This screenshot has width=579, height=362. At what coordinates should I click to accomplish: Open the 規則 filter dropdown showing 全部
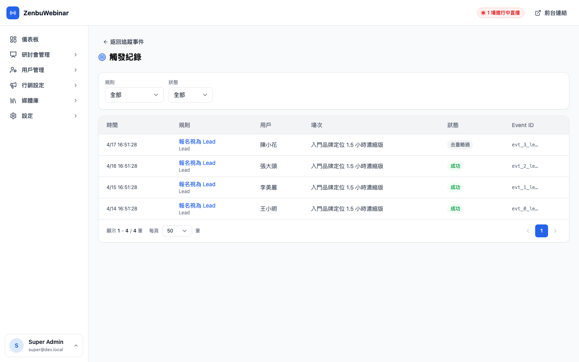coord(134,95)
